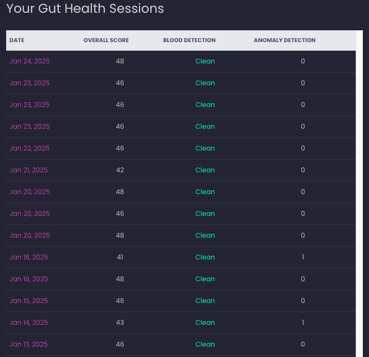Open the Jan 22, 2025 session

coord(29,148)
